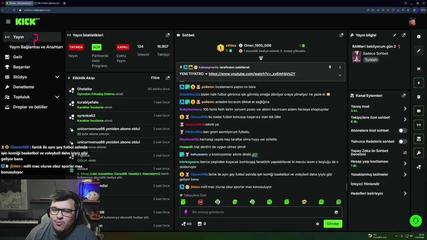Click the chat bubble icon in right sidebar
This screenshot has height=240, width=427.
coord(419,111)
